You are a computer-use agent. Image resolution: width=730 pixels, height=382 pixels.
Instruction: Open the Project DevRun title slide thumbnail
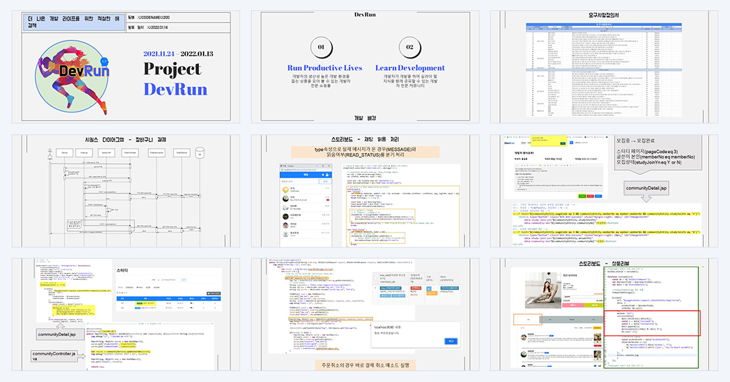(126, 67)
